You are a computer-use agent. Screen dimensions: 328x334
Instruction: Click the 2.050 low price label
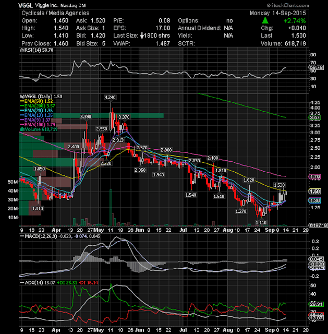tap(140, 170)
